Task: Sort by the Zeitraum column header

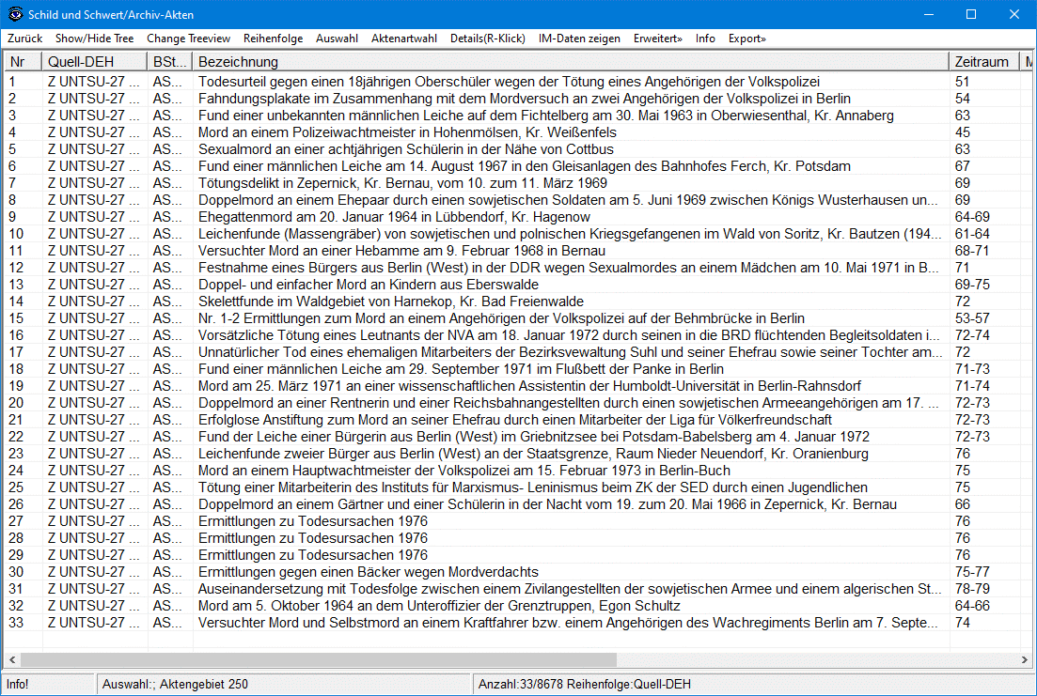Action: pyautogui.click(x=984, y=61)
